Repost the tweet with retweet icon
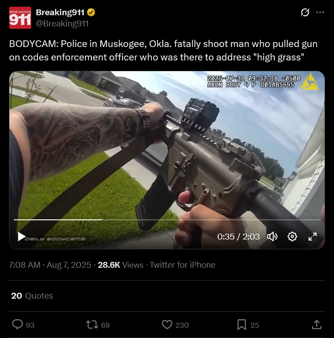Image resolution: width=334 pixels, height=338 pixels. (x=92, y=325)
